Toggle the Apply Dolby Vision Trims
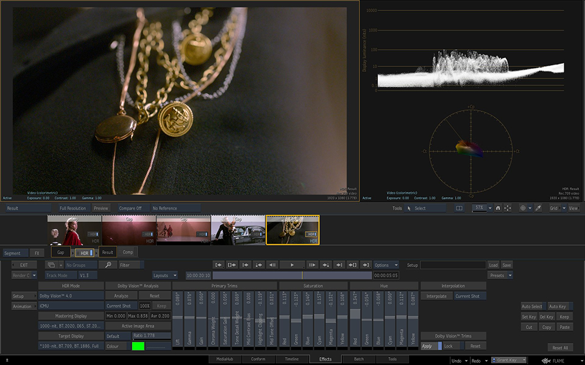The height and width of the screenshot is (365, 585). pyautogui.click(x=431, y=346)
